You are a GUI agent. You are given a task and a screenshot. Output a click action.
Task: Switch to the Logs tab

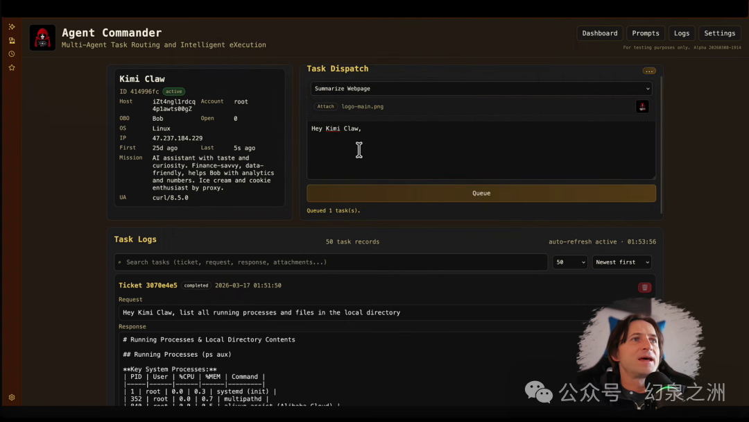[682, 33]
